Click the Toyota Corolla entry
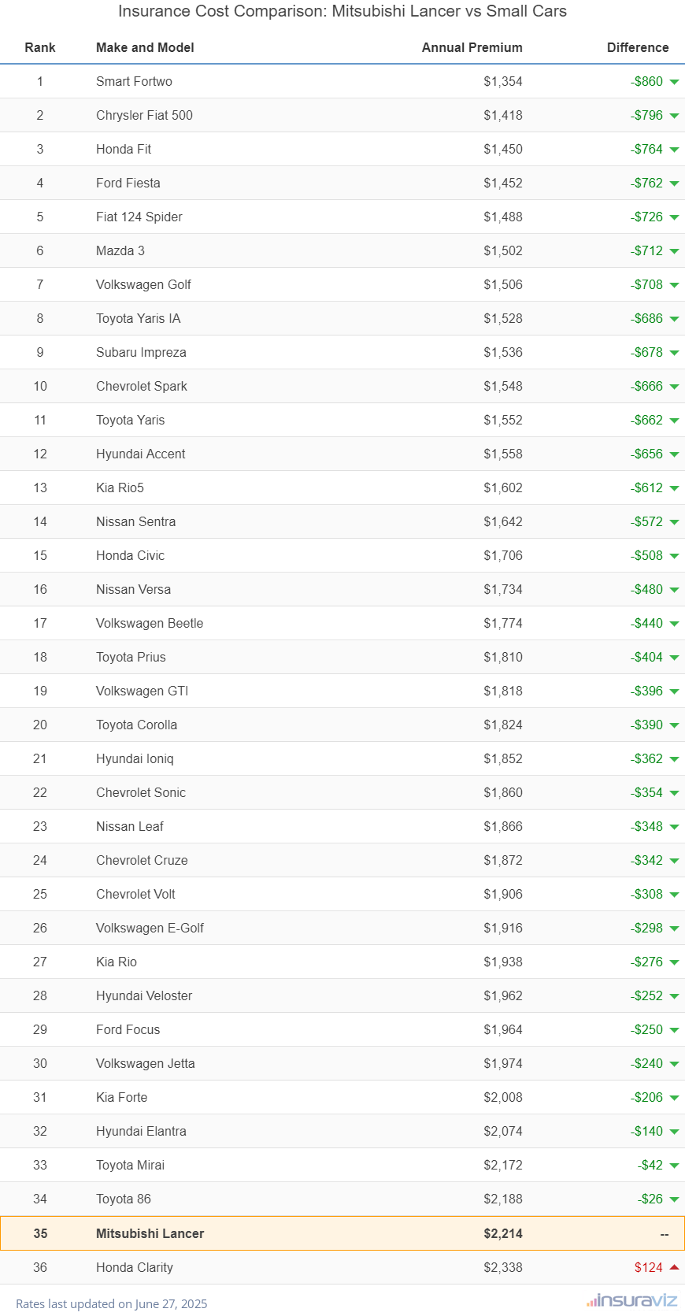 136,725
